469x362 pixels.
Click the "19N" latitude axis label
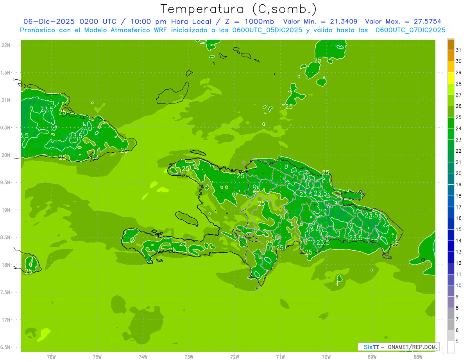click(x=6, y=210)
